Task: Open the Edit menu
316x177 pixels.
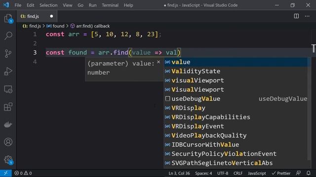Action: [31, 5]
